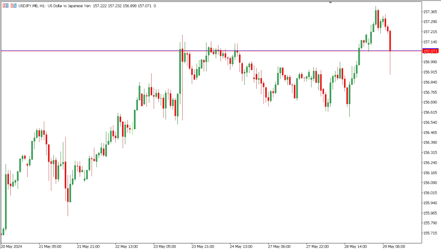Click the US Dollar vs Japanese Yen description
Viewport: 441px width, 249px height.
69,6
